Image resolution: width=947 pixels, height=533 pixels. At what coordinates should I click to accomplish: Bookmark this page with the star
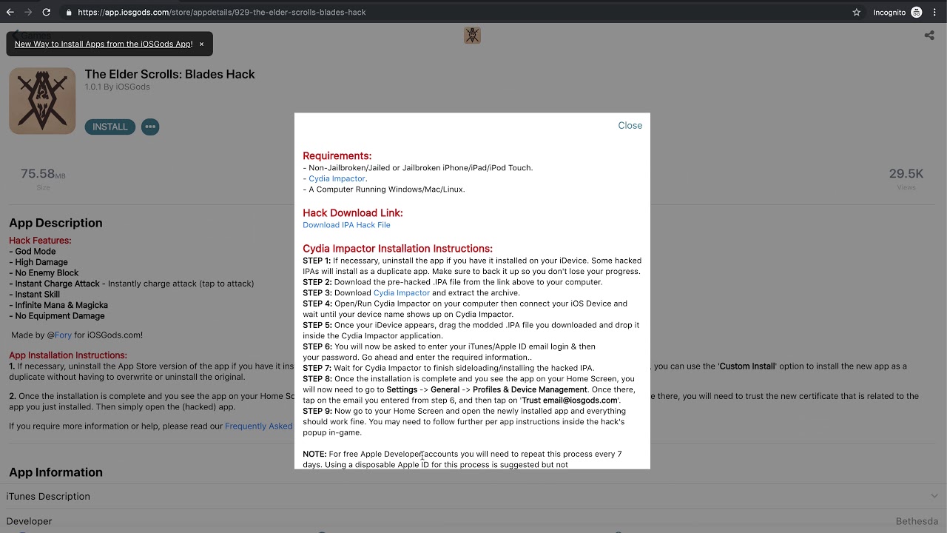point(857,12)
